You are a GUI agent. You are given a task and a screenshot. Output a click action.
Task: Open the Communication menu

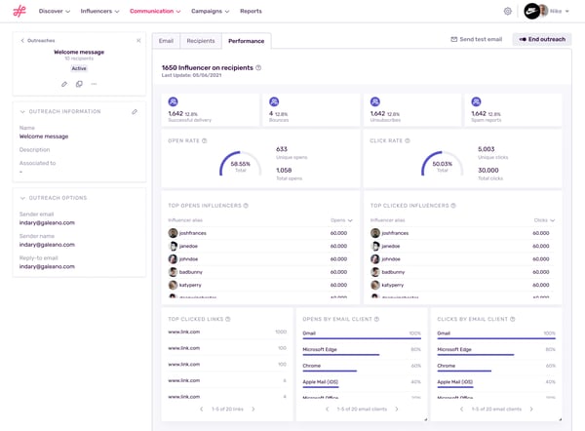(x=154, y=11)
